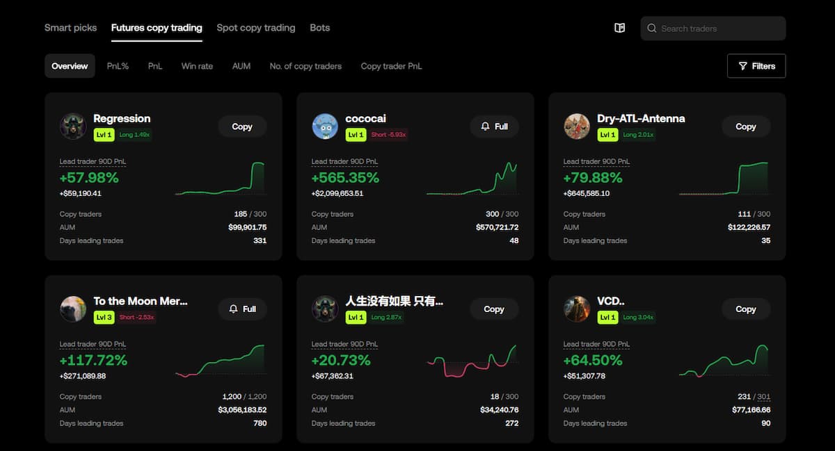View cococai's trader avatar
835x451 pixels.
pos(325,126)
